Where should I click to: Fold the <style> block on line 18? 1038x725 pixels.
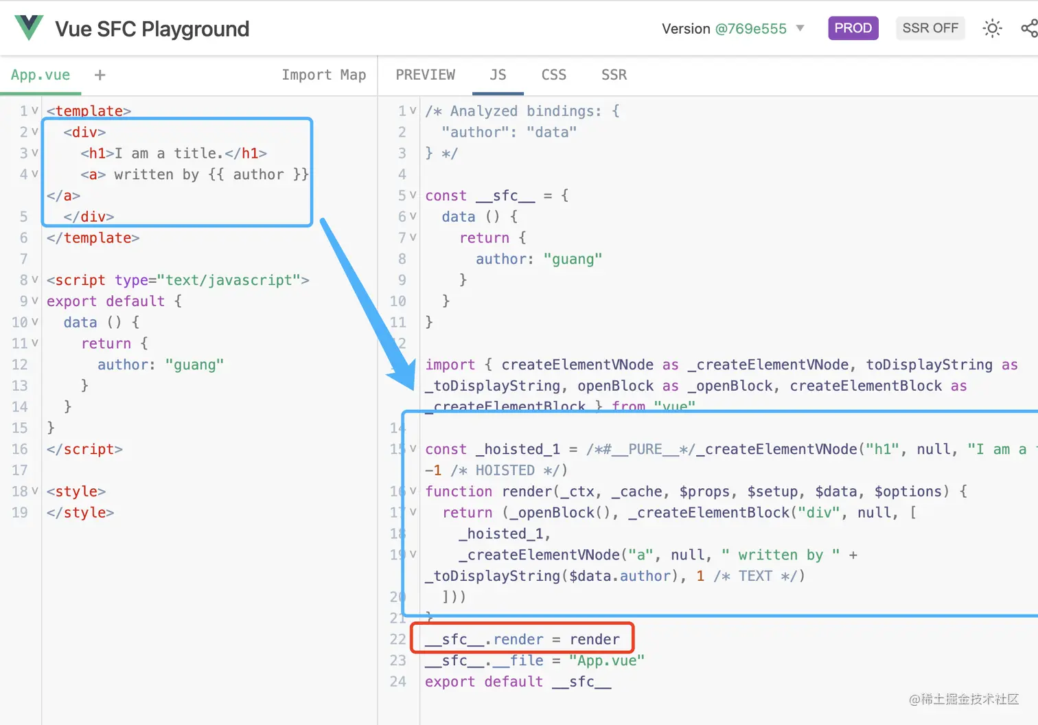point(34,492)
